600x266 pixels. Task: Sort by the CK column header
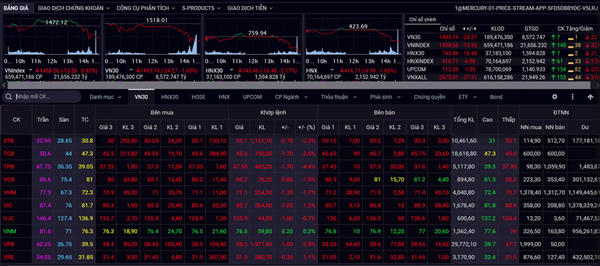click(x=17, y=120)
